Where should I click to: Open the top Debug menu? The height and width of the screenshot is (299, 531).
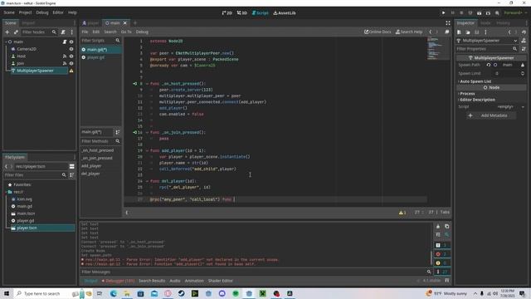point(42,12)
